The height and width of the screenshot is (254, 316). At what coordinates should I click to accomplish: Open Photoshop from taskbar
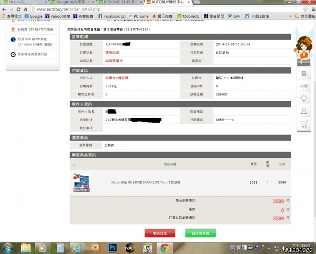pos(113,248)
